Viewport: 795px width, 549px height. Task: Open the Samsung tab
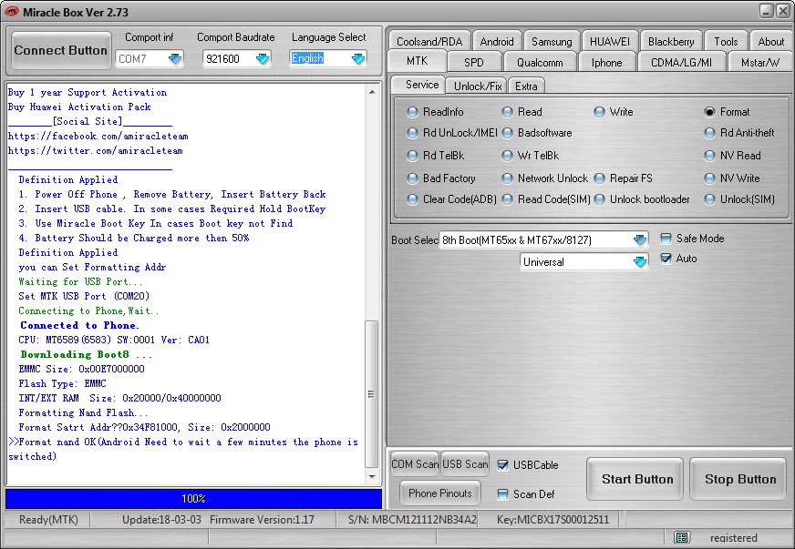(x=552, y=42)
